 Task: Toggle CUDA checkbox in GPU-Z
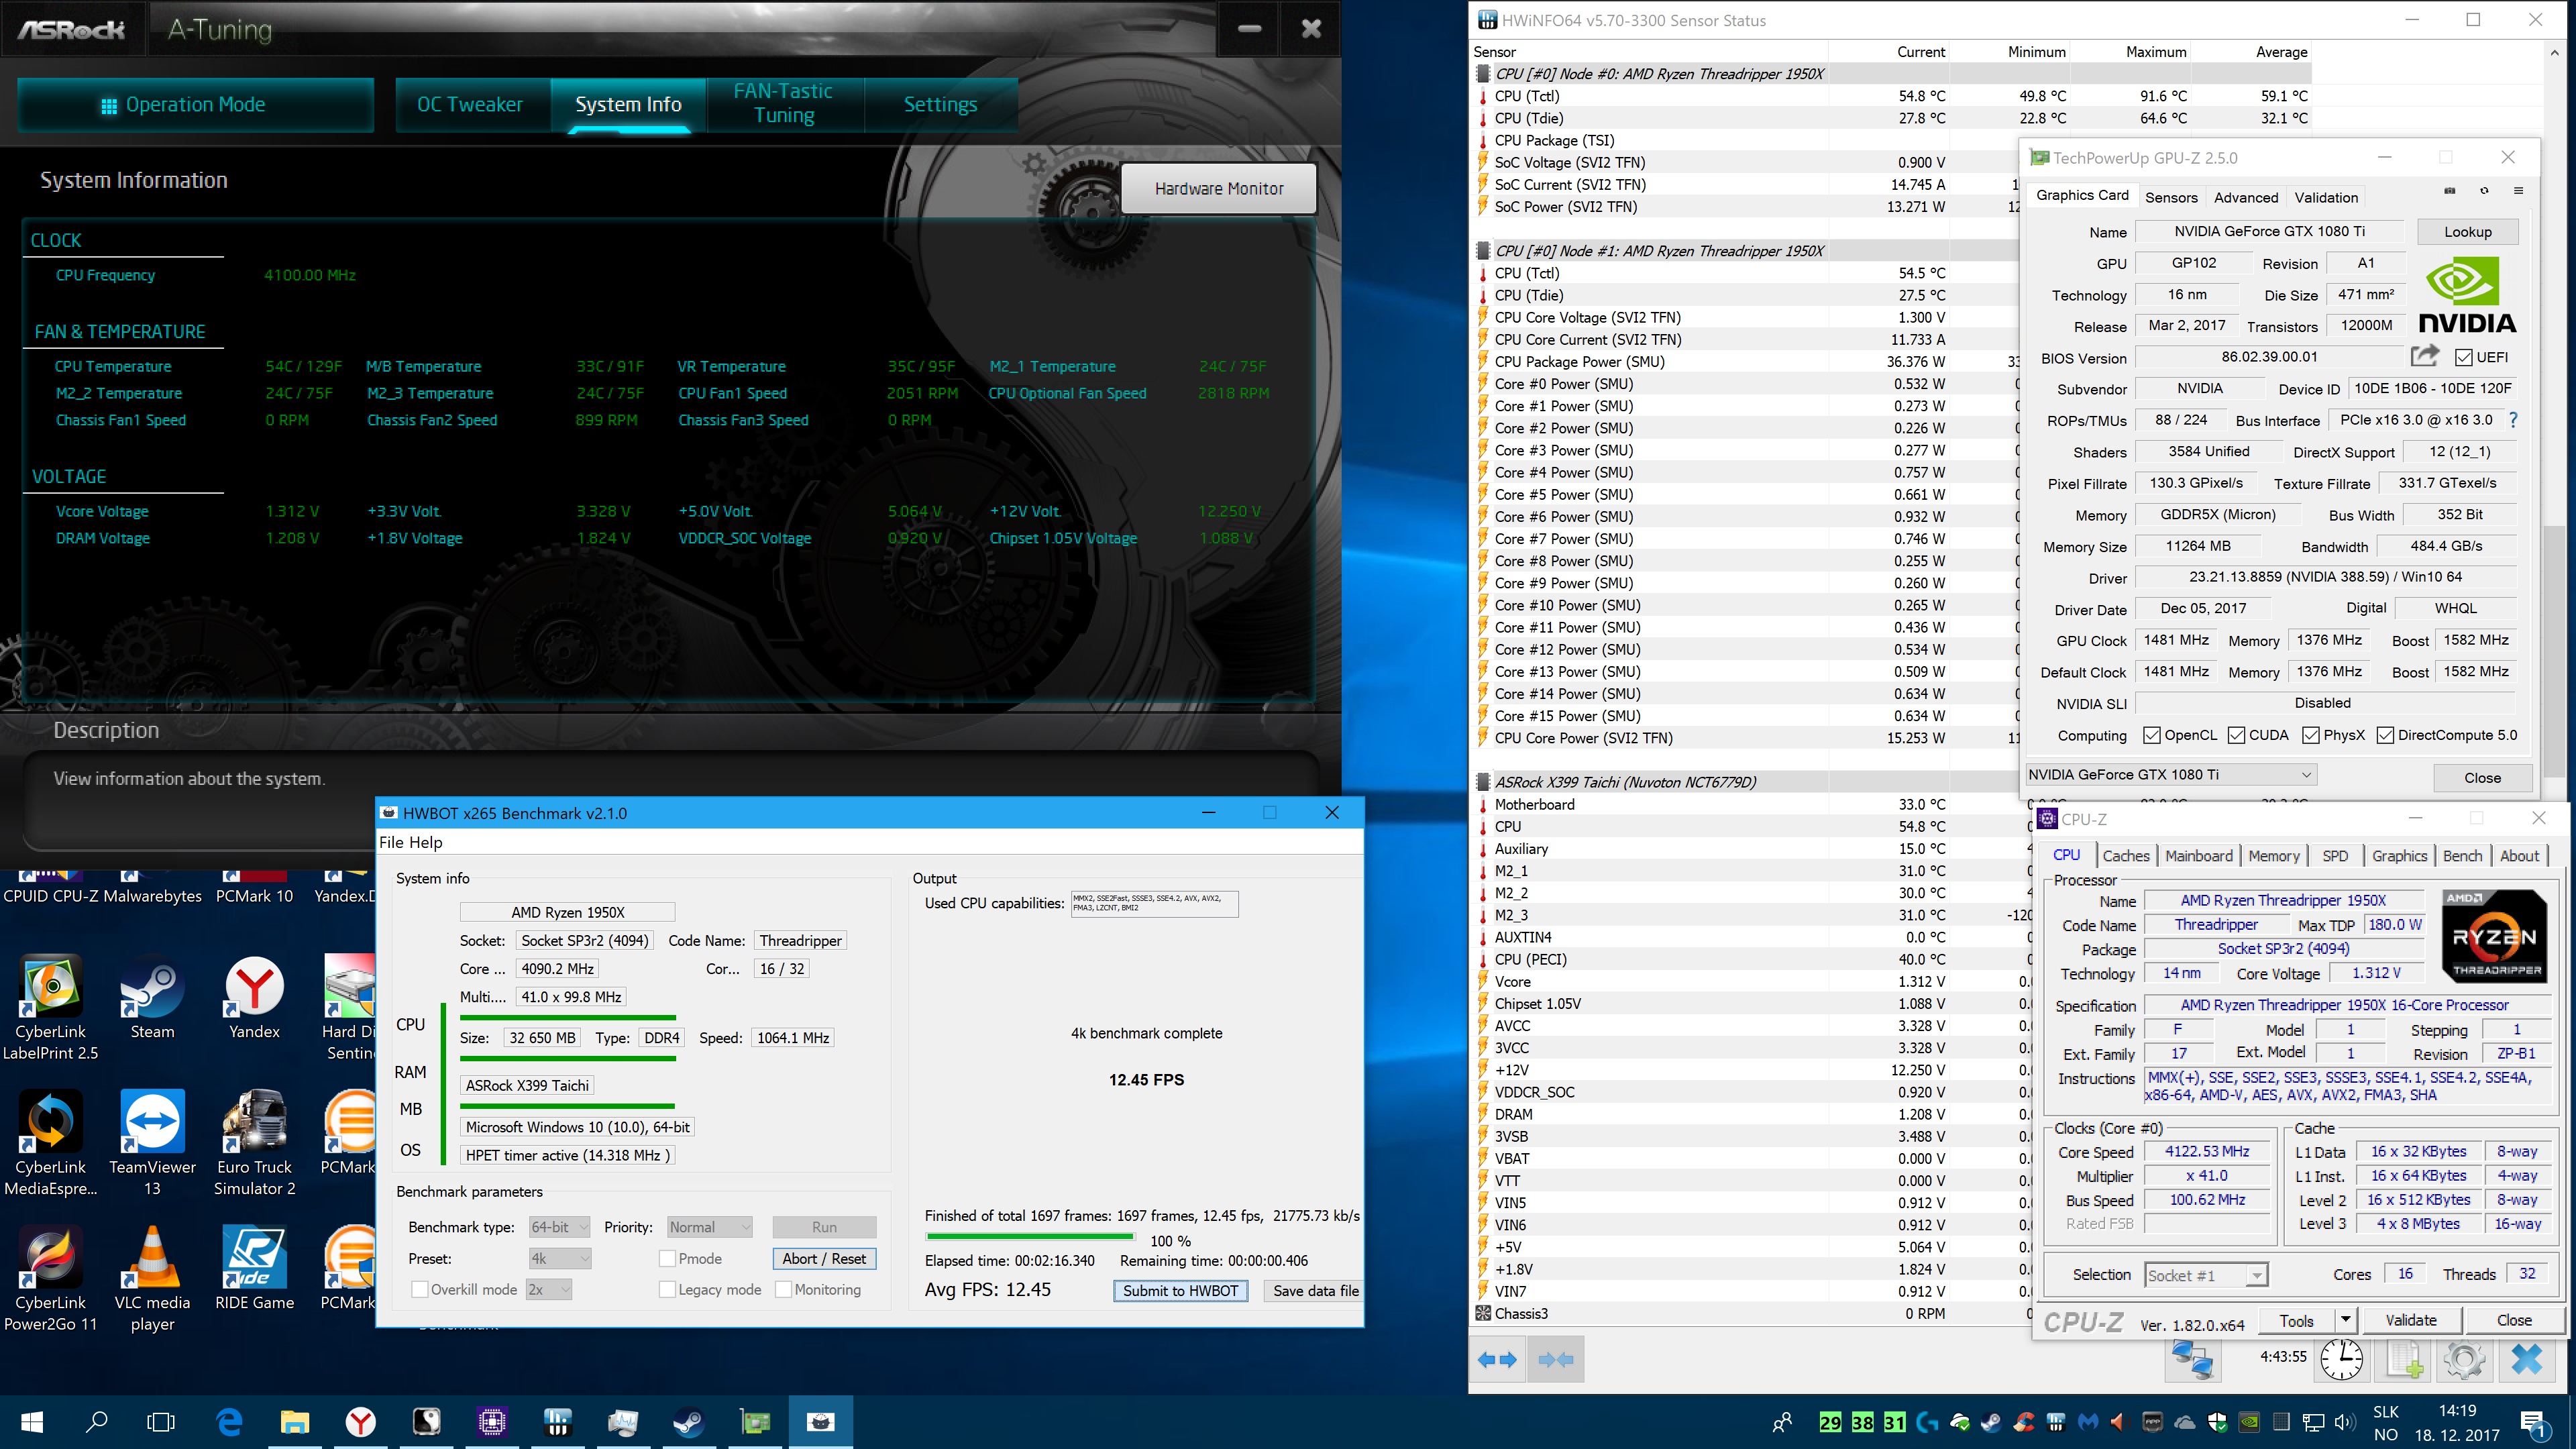(2237, 735)
